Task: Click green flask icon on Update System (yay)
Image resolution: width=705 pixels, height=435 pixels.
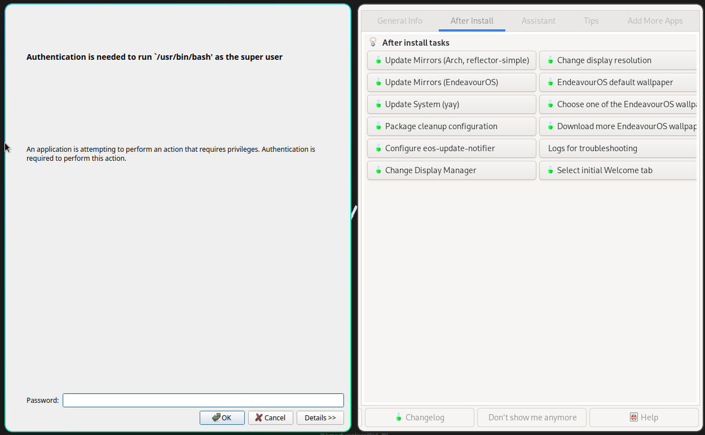Action: click(378, 104)
